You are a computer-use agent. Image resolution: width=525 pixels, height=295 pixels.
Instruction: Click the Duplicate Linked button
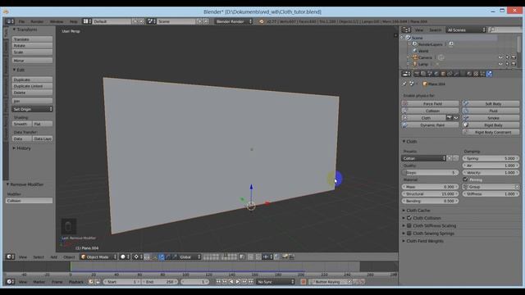(33, 86)
